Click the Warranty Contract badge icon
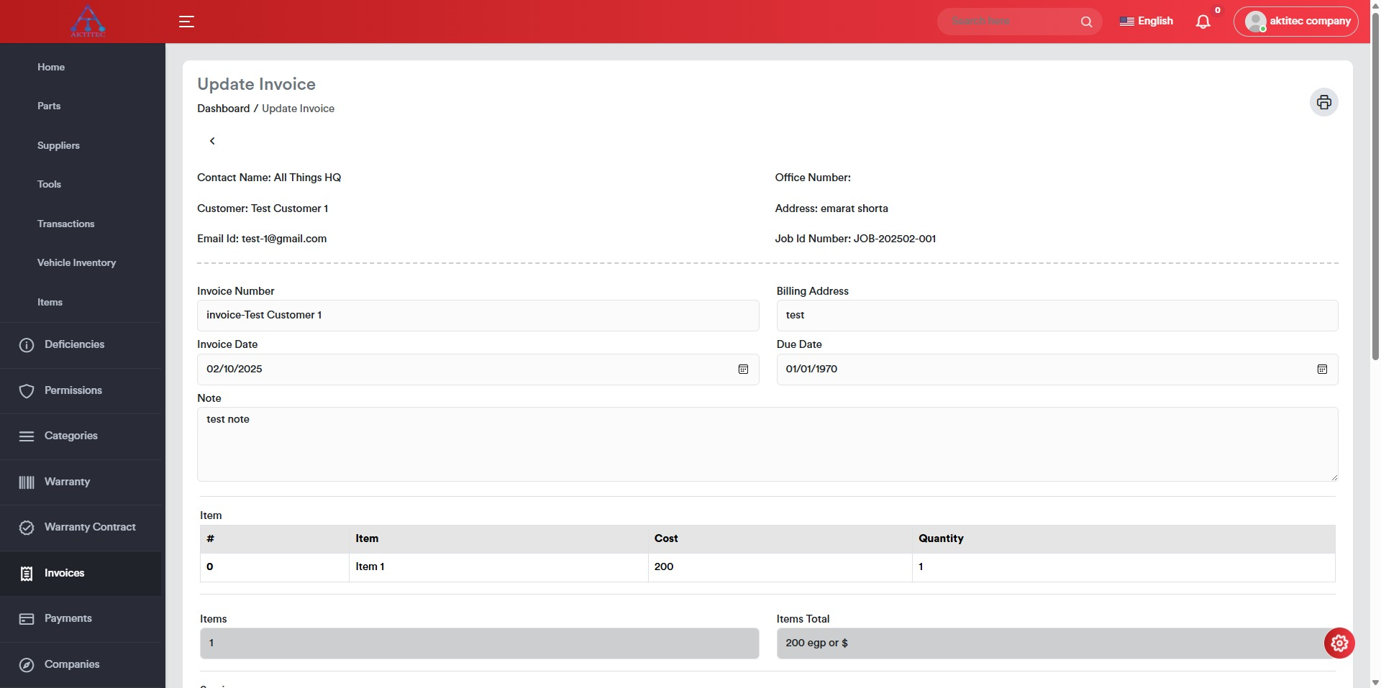The width and height of the screenshot is (1381, 688). point(27,528)
